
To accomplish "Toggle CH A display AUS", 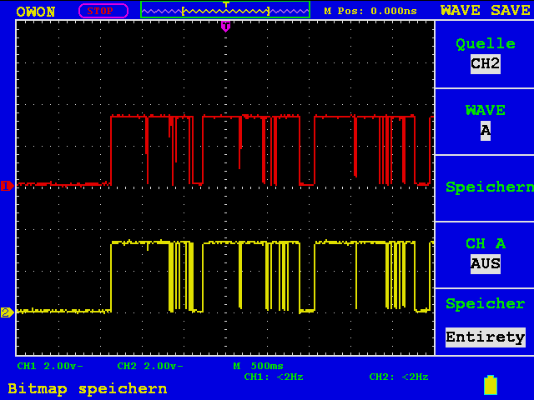I will click(485, 255).
